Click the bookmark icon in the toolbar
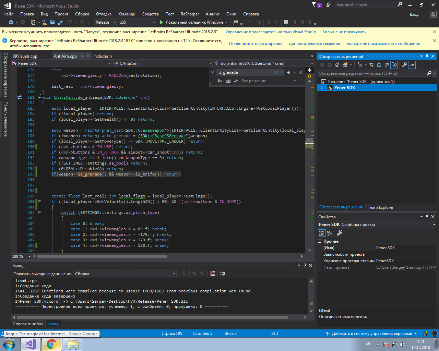The image size is (439, 351). [286, 22]
